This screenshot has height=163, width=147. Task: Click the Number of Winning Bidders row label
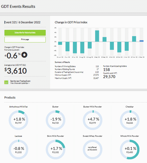(65, 66)
